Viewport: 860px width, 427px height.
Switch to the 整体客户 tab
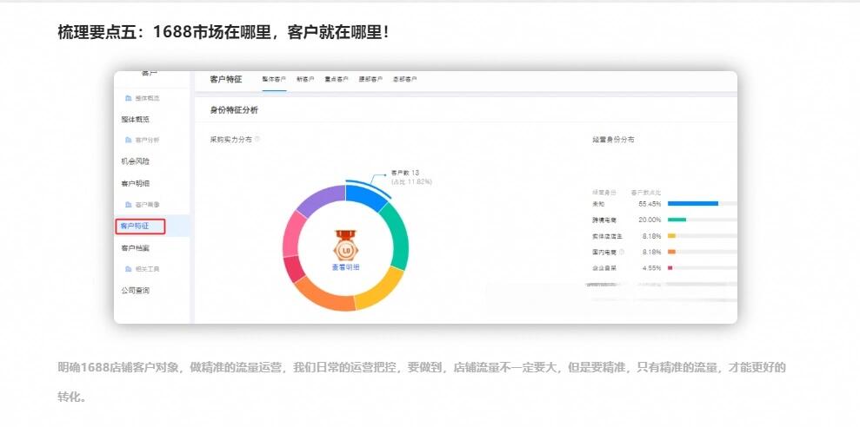(274, 79)
